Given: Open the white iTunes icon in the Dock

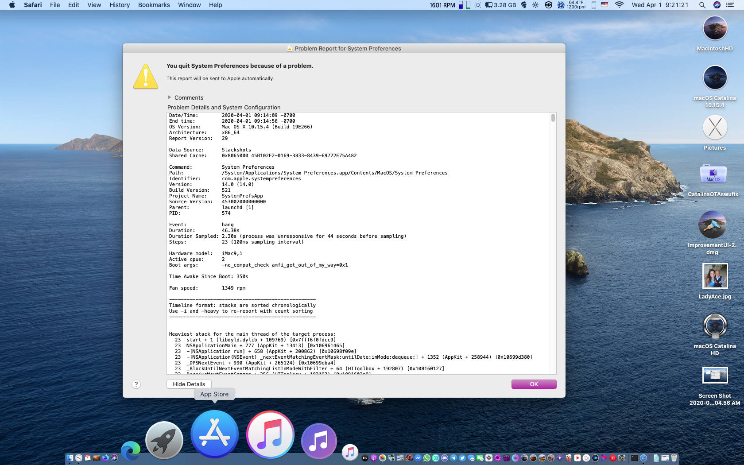Looking at the screenshot, I should point(270,434).
